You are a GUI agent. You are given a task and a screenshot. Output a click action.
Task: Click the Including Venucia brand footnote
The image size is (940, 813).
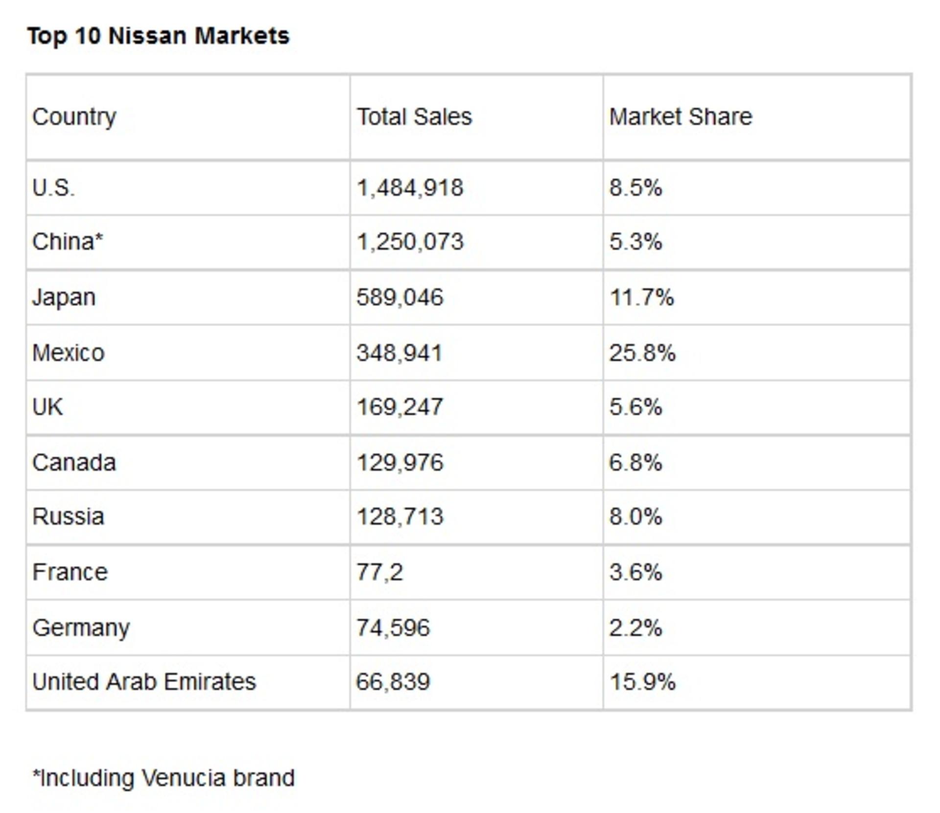[164, 778]
